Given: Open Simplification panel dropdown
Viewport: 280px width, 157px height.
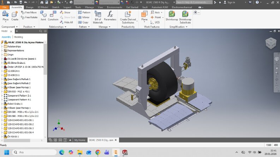Looking at the screenshot, I should [178, 27].
